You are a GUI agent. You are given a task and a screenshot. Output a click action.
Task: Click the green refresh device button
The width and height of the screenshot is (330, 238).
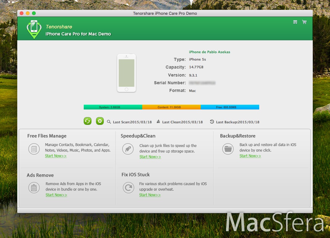point(87,121)
